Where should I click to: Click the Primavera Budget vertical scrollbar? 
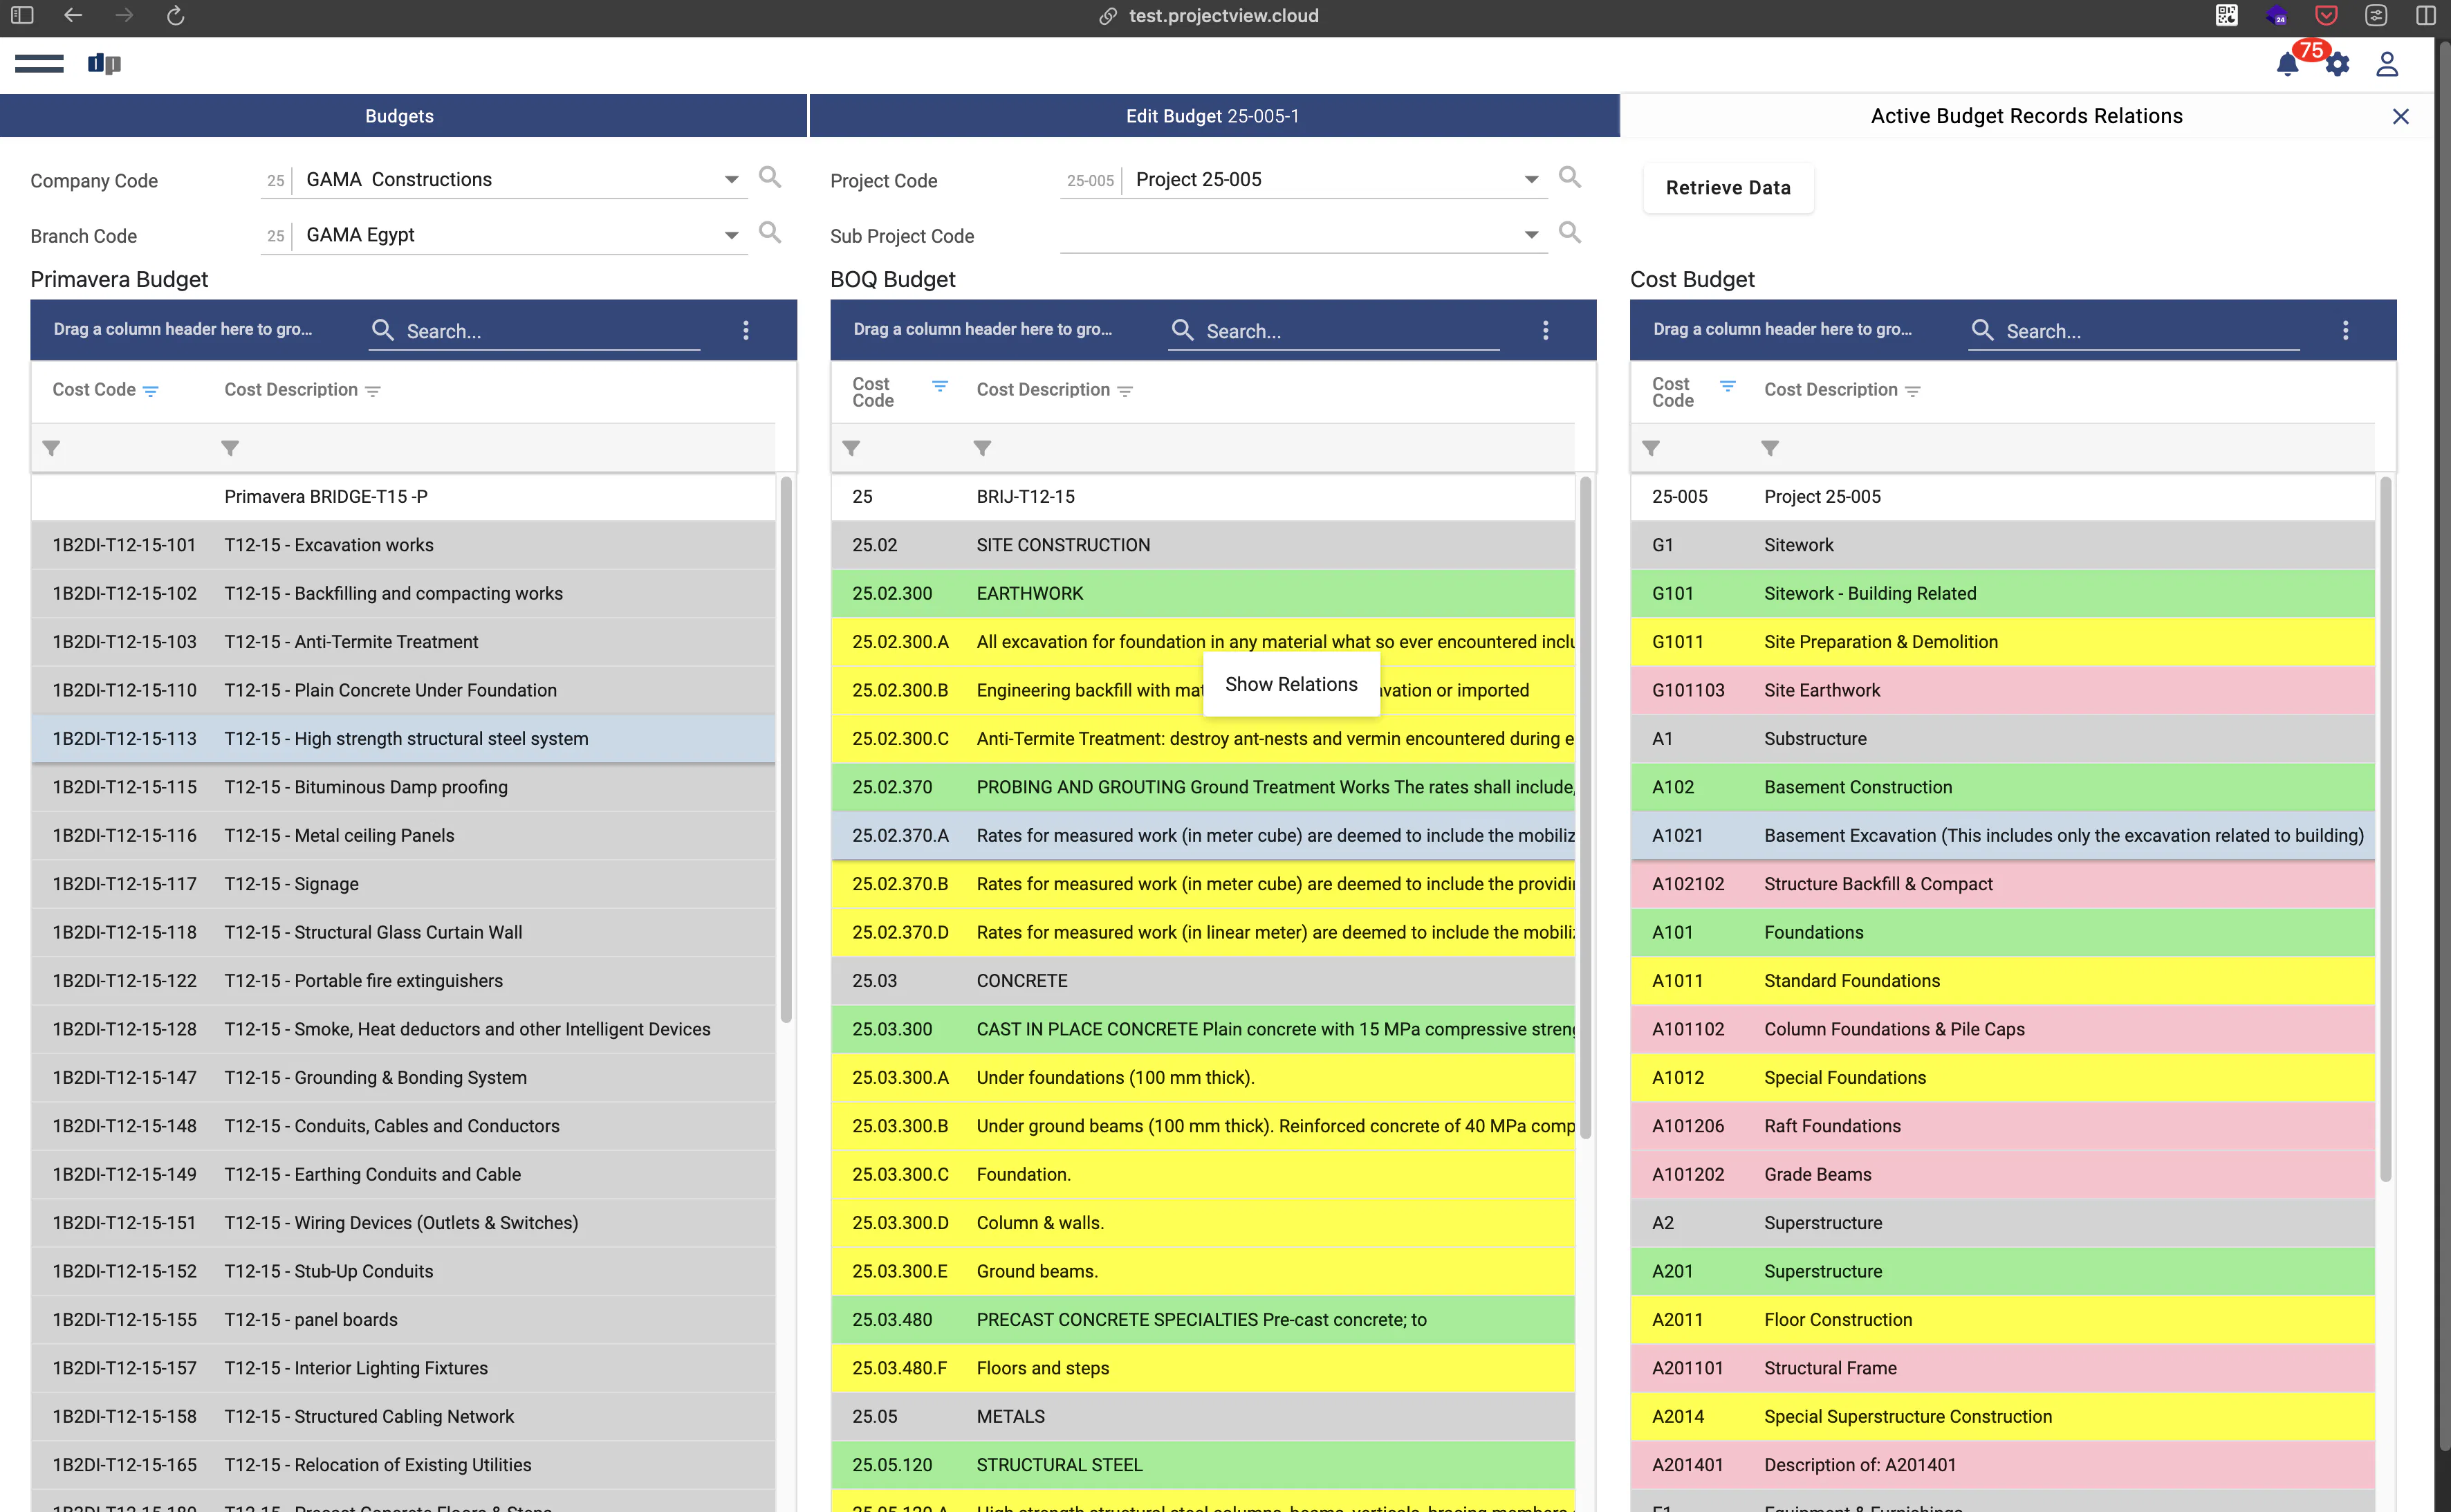point(786,750)
